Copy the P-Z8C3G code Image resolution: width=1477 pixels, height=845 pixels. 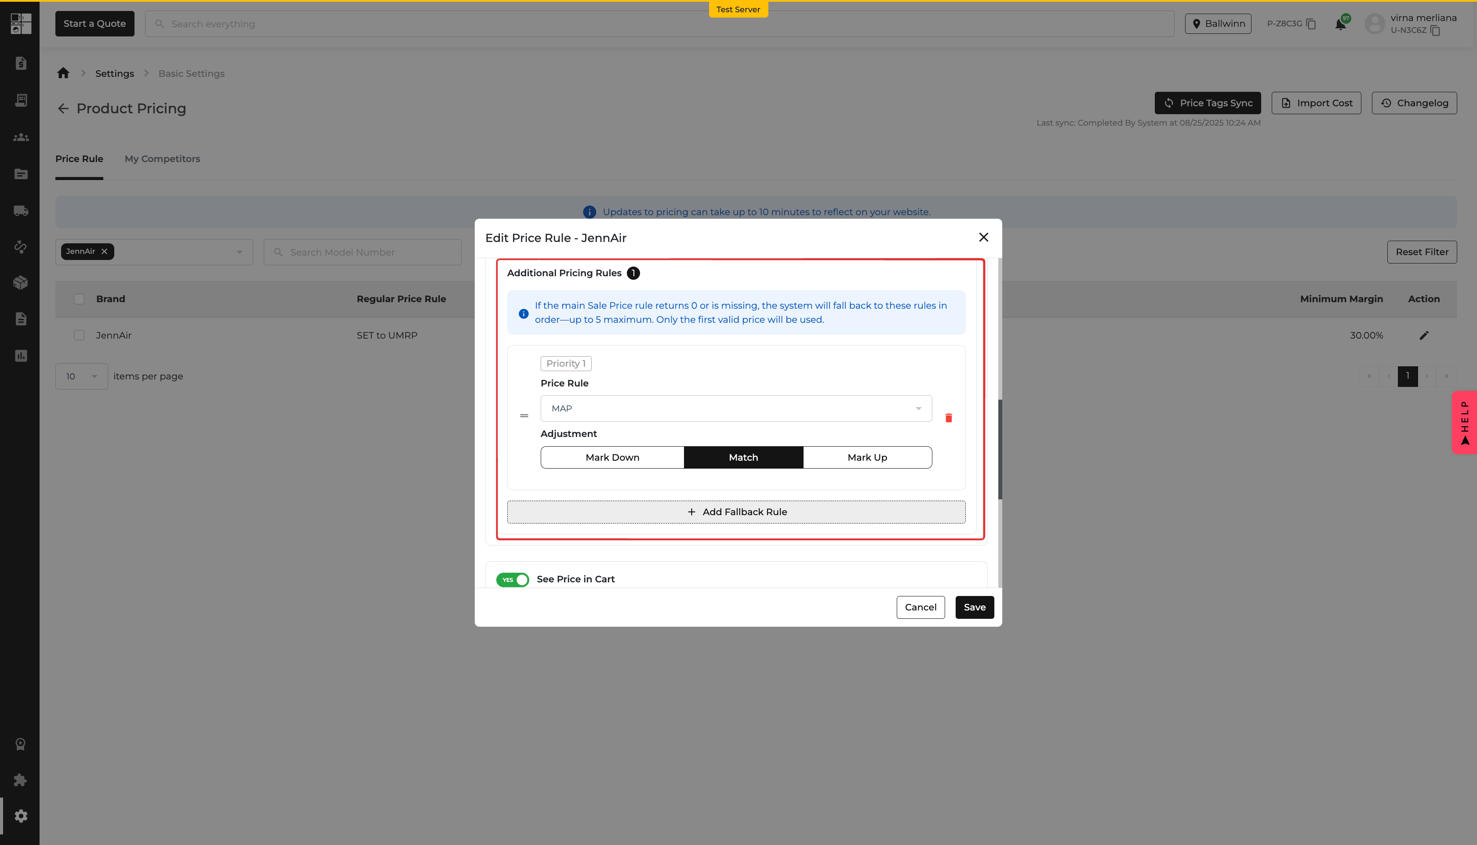click(x=1311, y=24)
